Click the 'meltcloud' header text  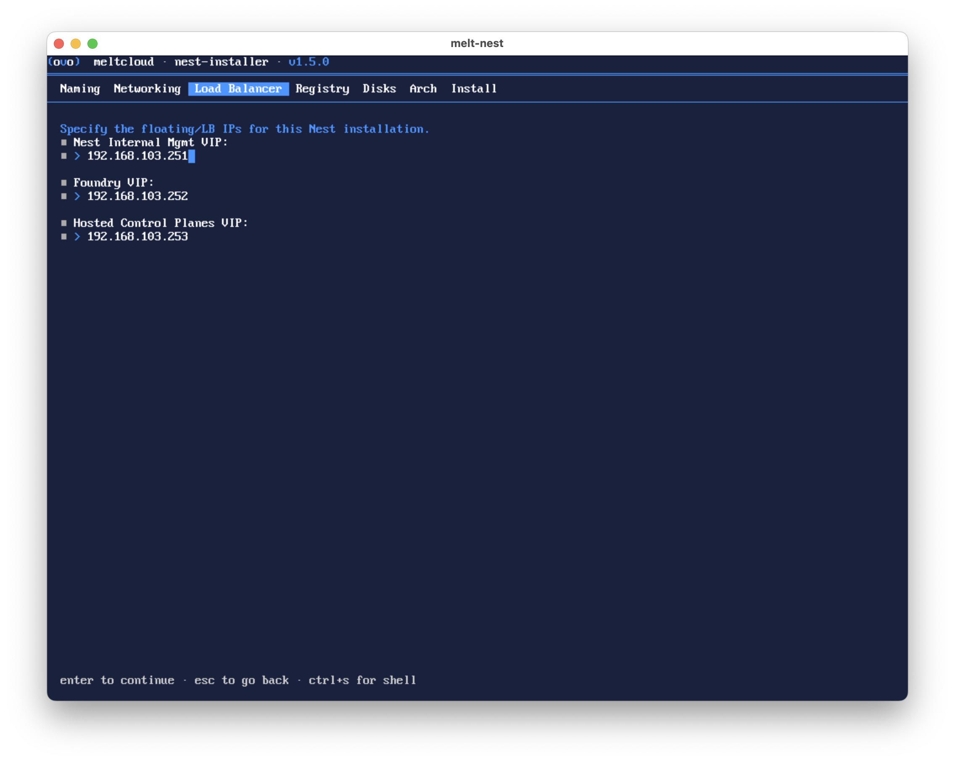tap(124, 62)
